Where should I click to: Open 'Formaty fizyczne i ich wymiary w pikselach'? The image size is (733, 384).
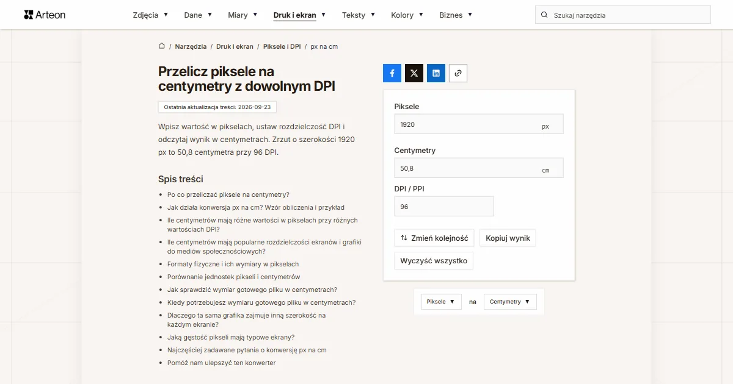tap(233, 265)
